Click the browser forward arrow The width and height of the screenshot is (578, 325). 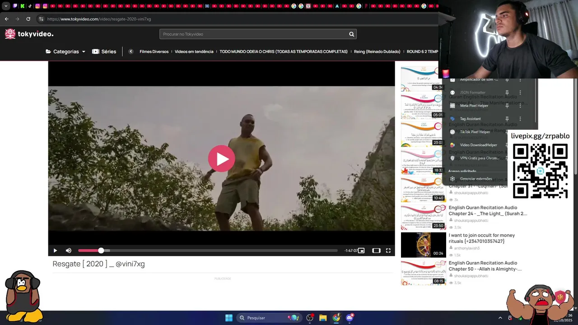click(17, 19)
